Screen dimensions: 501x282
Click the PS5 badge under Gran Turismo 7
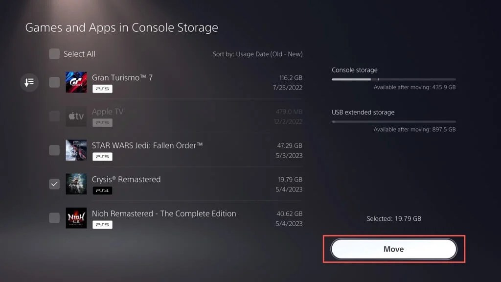103,89
